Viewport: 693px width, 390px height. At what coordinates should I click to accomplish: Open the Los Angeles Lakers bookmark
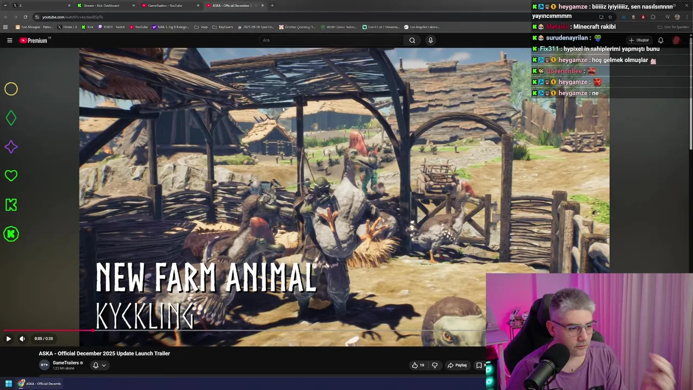coord(422,27)
